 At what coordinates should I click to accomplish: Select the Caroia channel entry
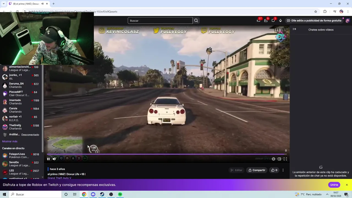(21, 110)
